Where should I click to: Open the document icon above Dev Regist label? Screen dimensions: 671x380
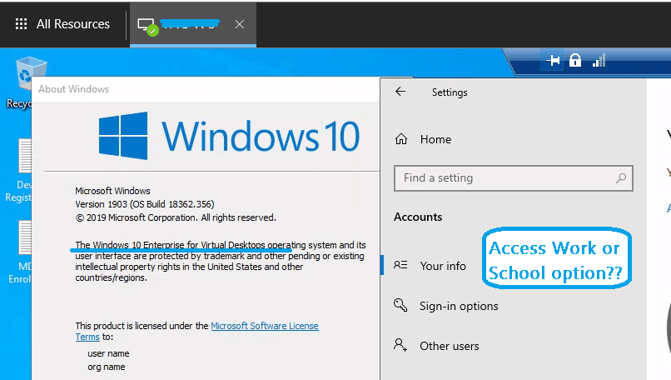tap(23, 156)
